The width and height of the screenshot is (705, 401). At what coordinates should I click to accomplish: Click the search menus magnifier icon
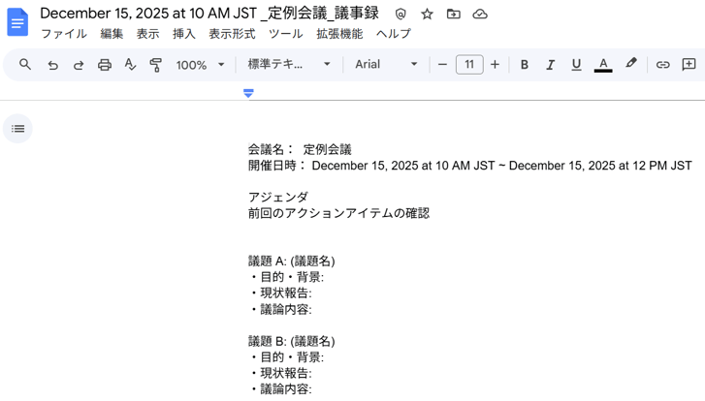pyautogui.click(x=25, y=65)
